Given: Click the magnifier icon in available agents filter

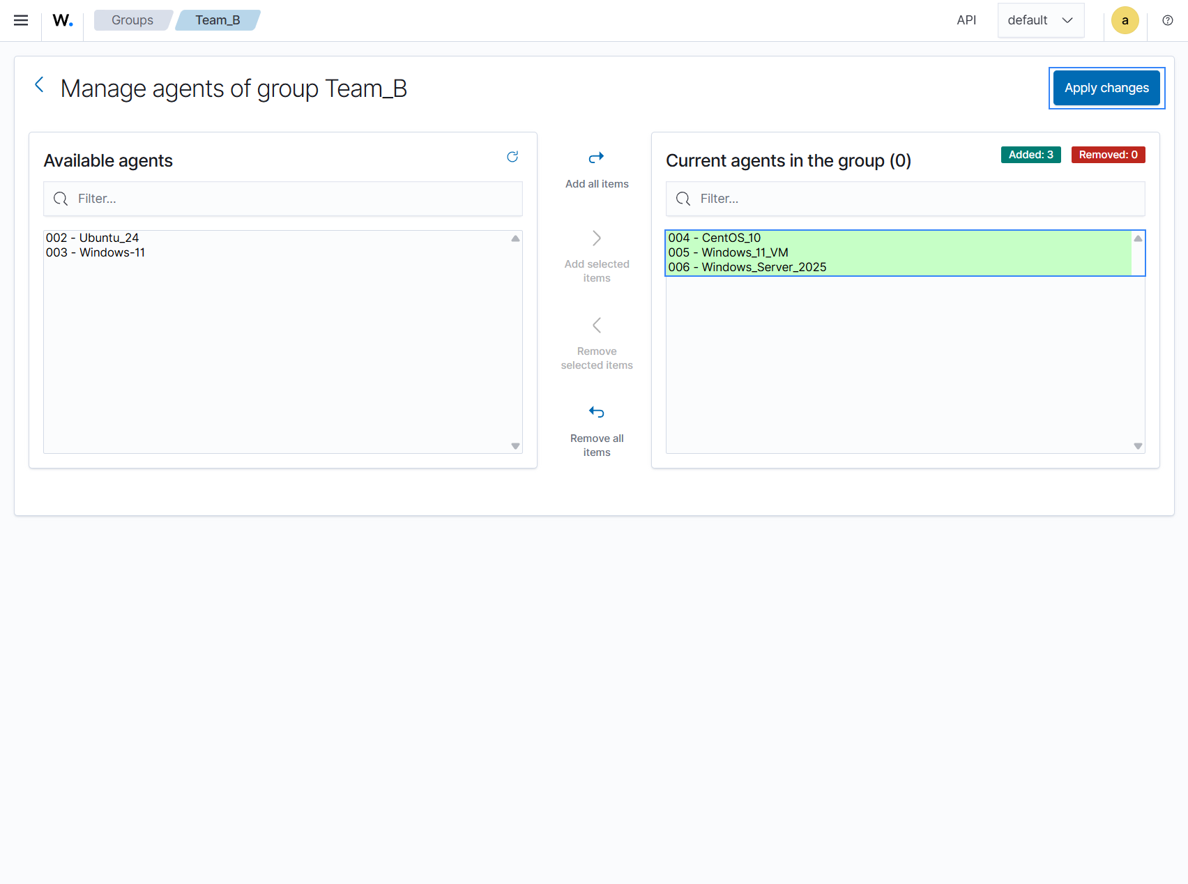Looking at the screenshot, I should [61, 199].
